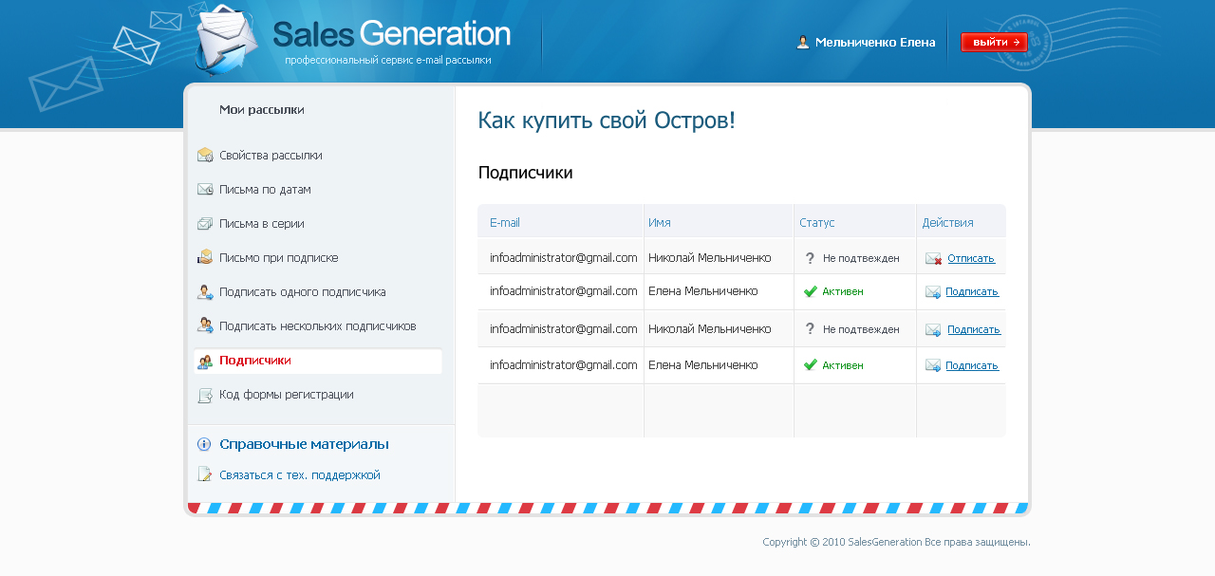Click the Sales Generation title text
Image resolution: width=1215 pixels, height=576 pixels.
point(391,33)
